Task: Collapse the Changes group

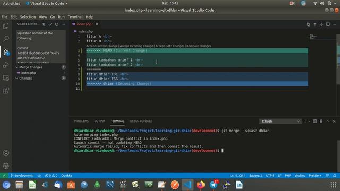Action: 16,79
